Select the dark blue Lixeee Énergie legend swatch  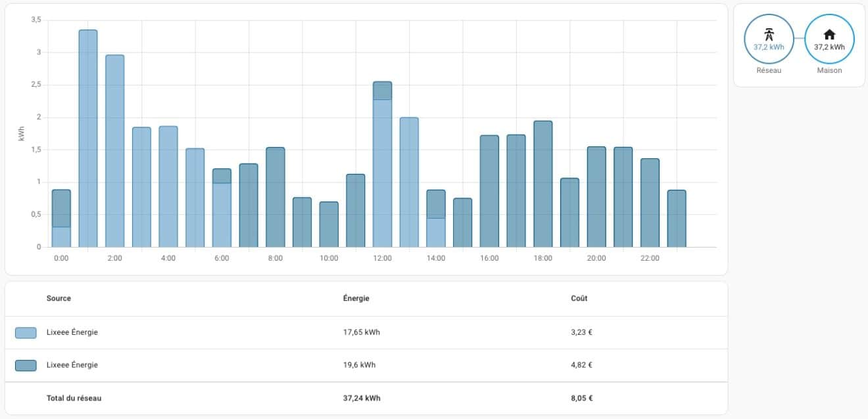24,364
